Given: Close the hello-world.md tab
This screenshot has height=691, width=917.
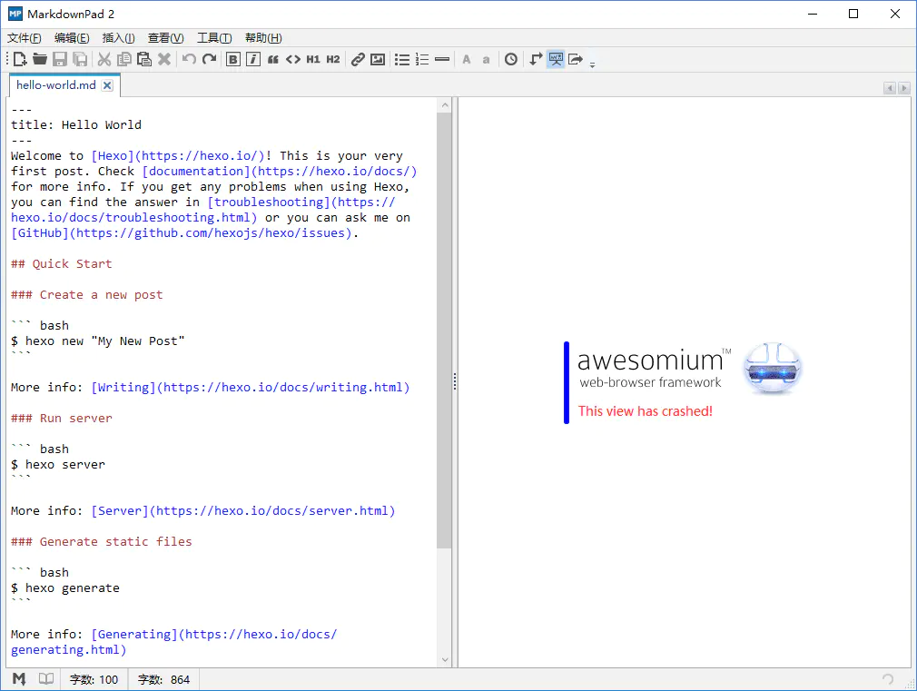Looking at the screenshot, I should 107,85.
